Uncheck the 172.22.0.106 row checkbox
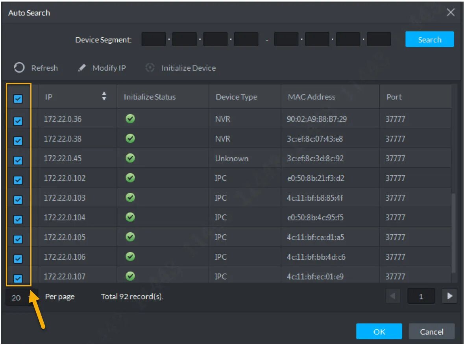464x345 pixels. [x=18, y=259]
